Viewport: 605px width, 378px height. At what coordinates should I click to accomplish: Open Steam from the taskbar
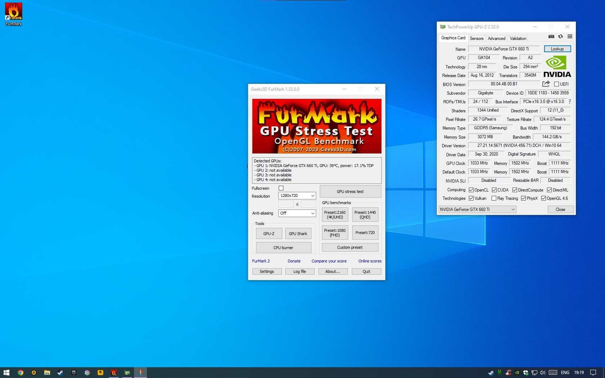pos(60,373)
